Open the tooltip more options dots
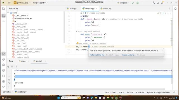179x100 pixels. [162, 51]
